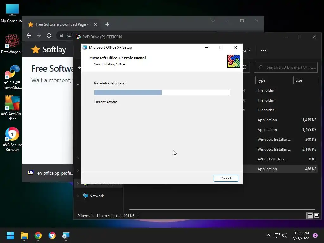The image size is (324, 243).
Task: Open Explorer's See more options menu
Action: click(x=264, y=50)
